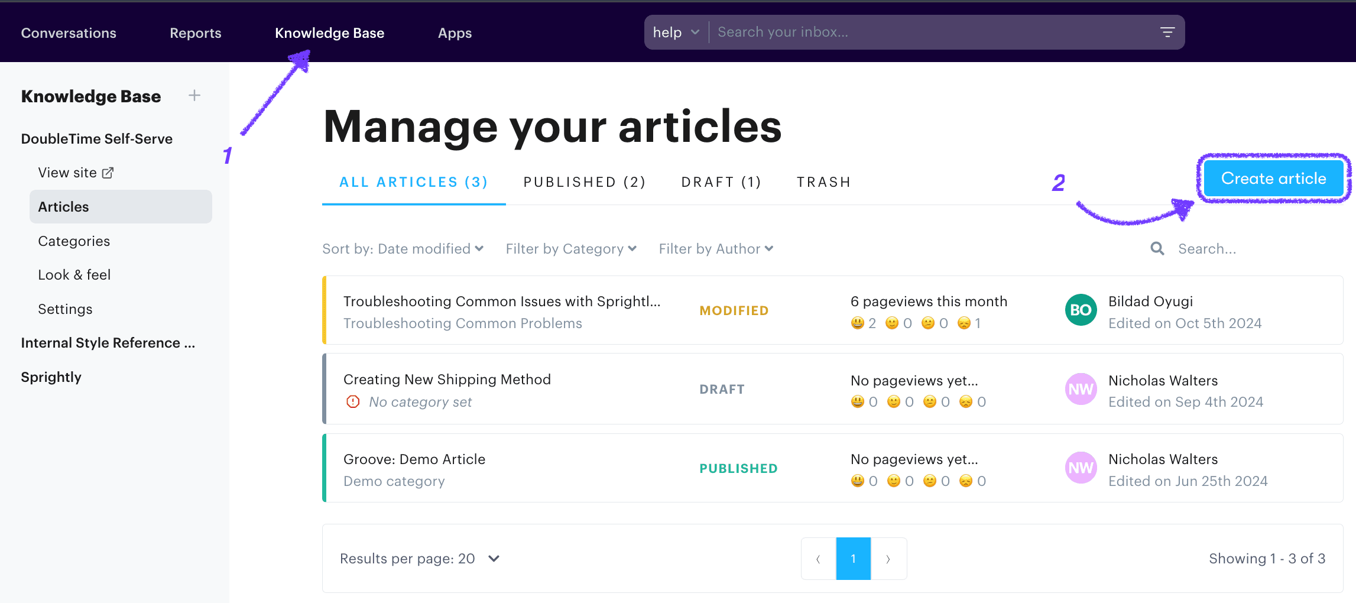Open the Sort by Date modified dropdown
The height and width of the screenshot is (603, 1356).
(x=403, y=248)
